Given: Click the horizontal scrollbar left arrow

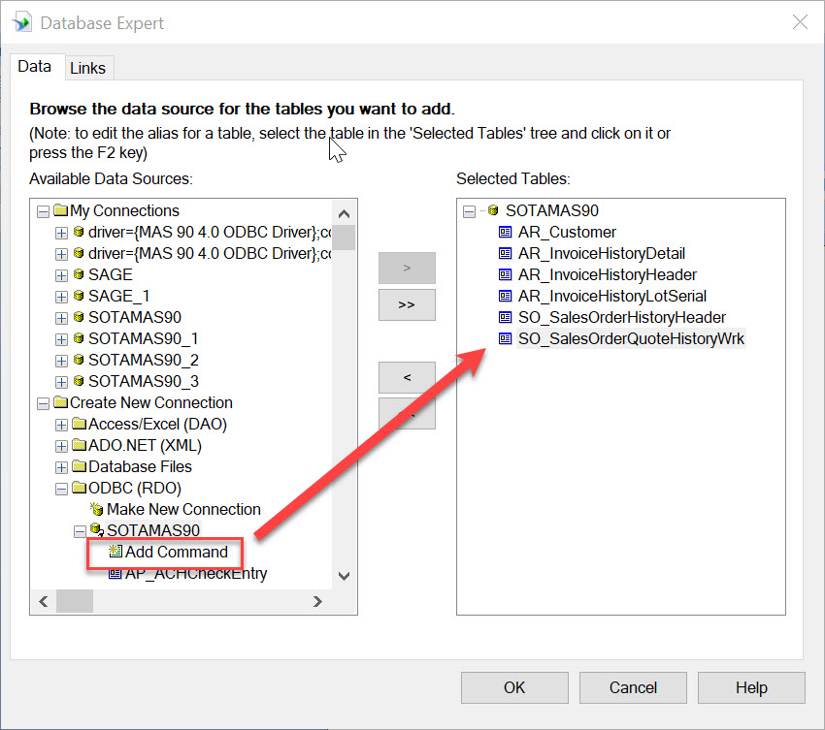Looking at the screenshot, I should tap(44, 601).
